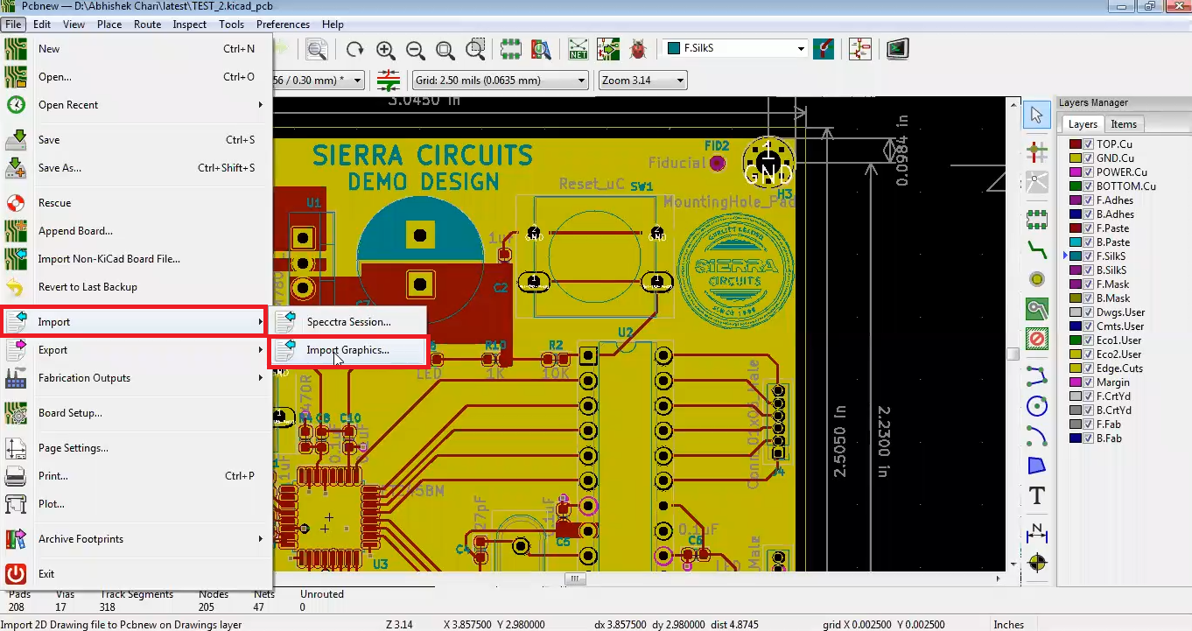Toggle the Edge.Cuts layer checkbox
The height and width of the screenshot is (631, 1192).
click(1089, 368)
